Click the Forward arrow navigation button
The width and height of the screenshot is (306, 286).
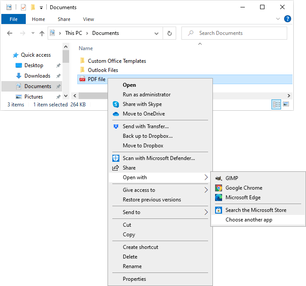[23, 33]
